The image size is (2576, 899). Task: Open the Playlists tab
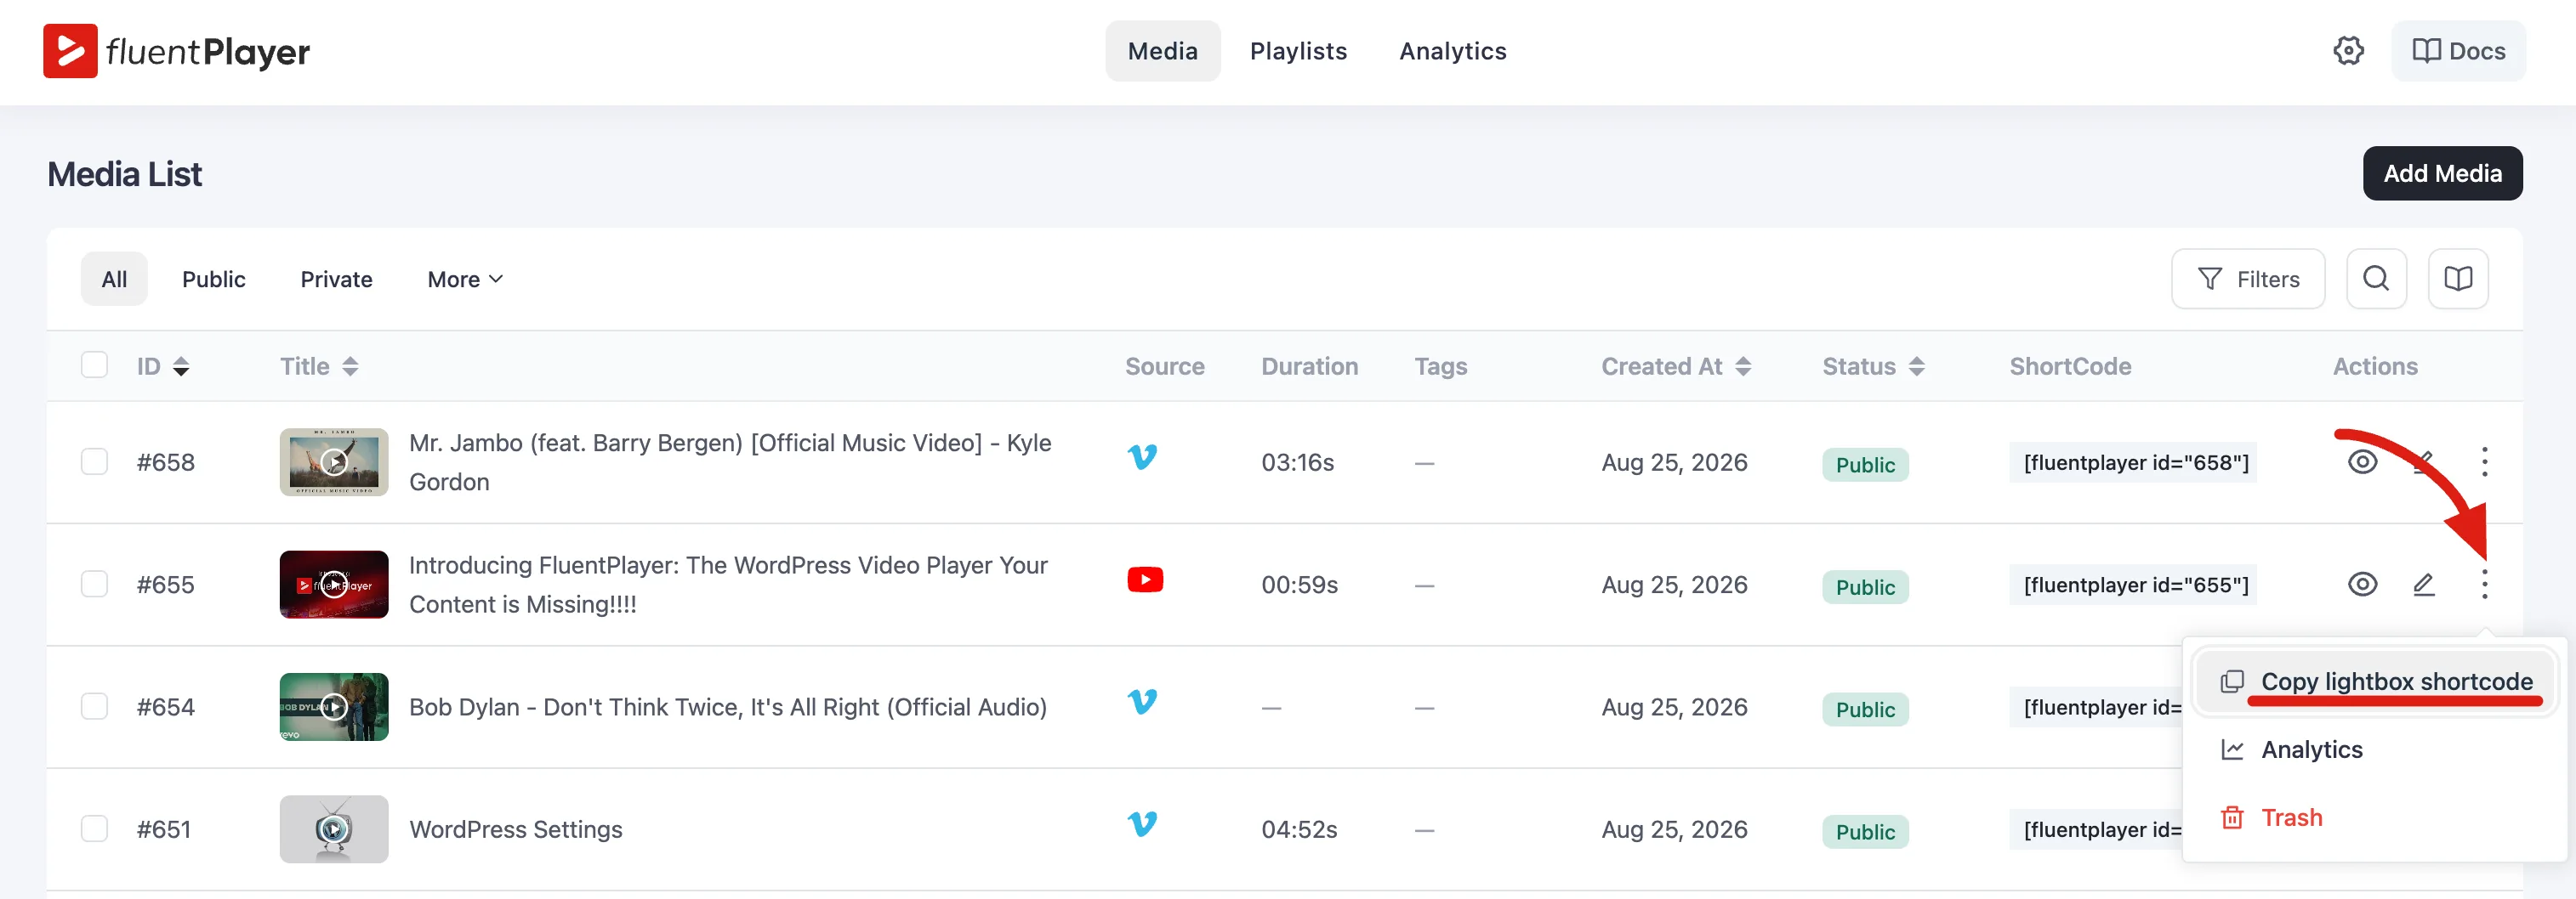click(x=1298, y=51)
